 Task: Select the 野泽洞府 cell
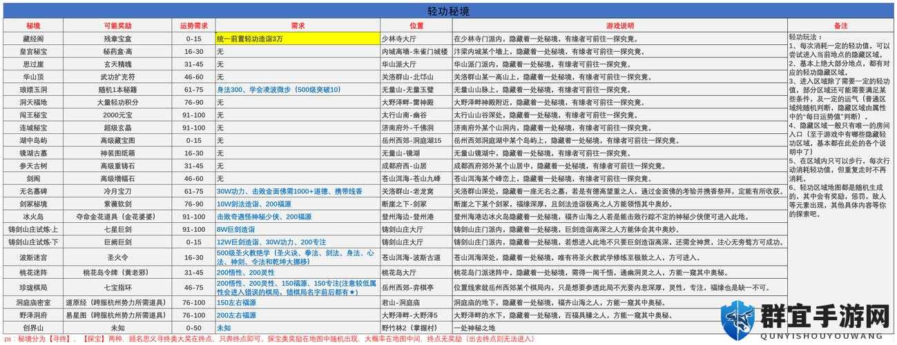34,315
